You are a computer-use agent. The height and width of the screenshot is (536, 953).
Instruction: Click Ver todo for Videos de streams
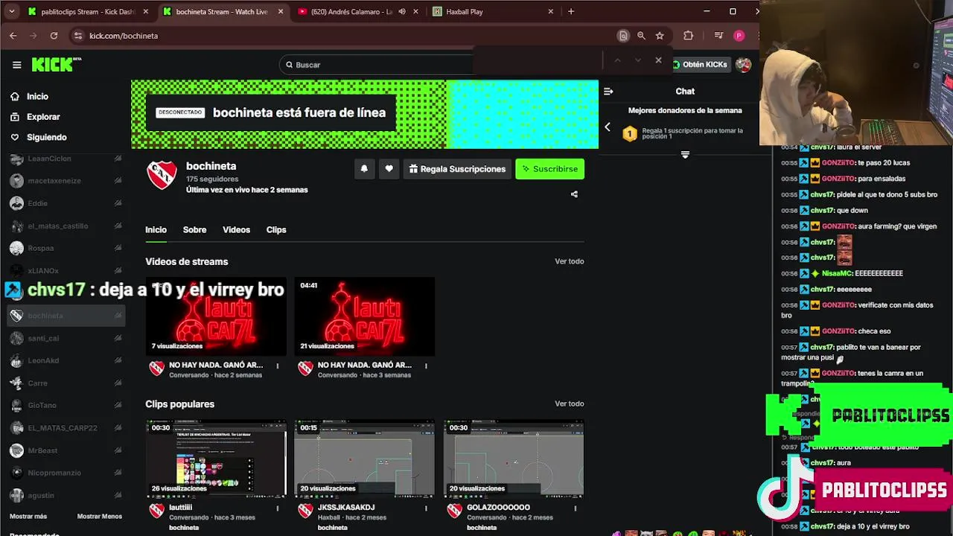tap(569, 261)
